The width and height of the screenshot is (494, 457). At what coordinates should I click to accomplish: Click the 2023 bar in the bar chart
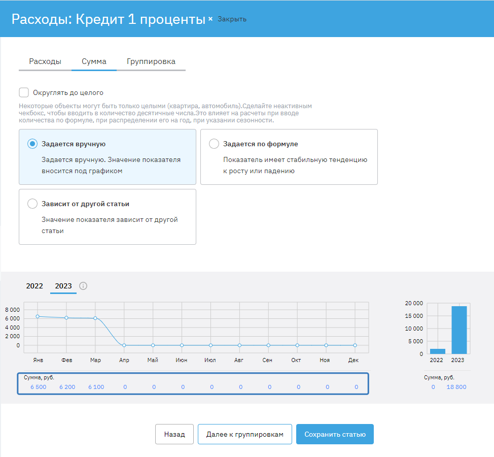[459, 330]
